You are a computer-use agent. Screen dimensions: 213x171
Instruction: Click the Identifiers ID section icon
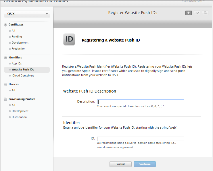[x=5, y=58]
